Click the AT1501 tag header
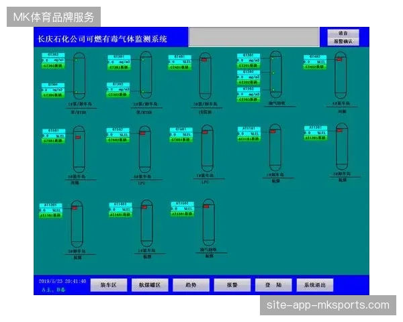This screenshot has height=322, width=403. (x=183, y=204)
